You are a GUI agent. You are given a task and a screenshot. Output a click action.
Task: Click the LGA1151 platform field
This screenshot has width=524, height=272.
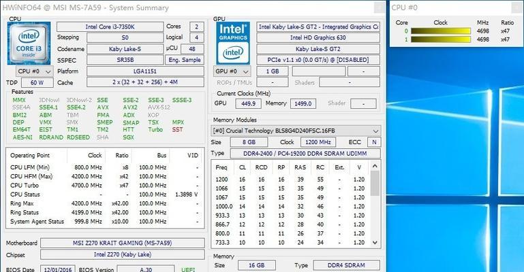145,71
